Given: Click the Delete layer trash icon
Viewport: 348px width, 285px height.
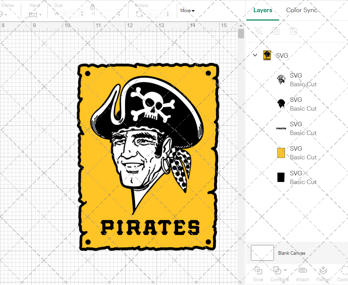Looking at the screenshot, I should [293, 31].
